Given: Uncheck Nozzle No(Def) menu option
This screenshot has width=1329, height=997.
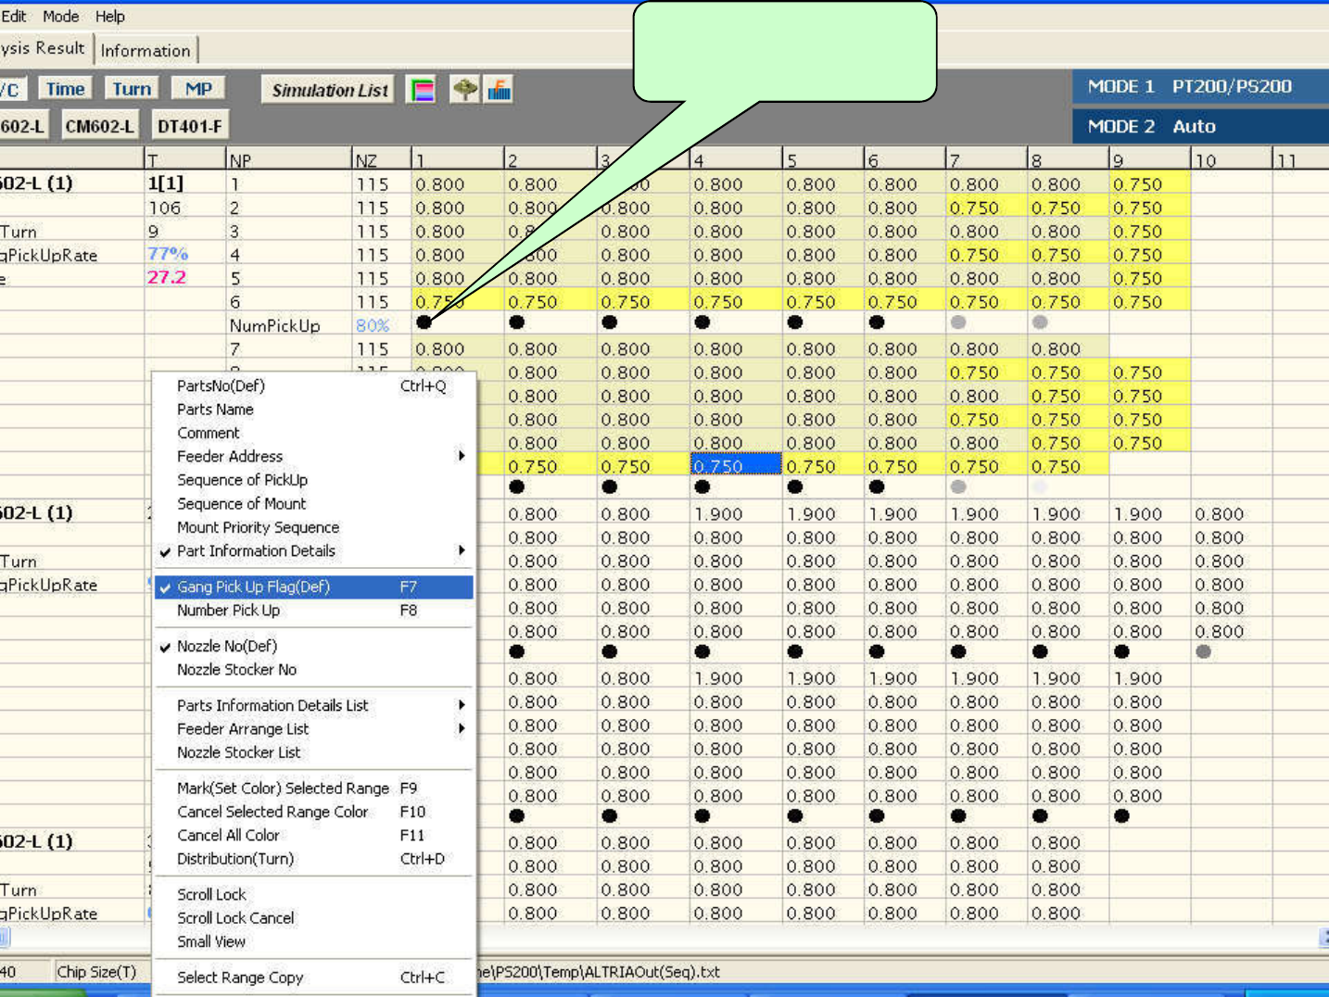Looking at the screenshot, I should click(227, 646).
